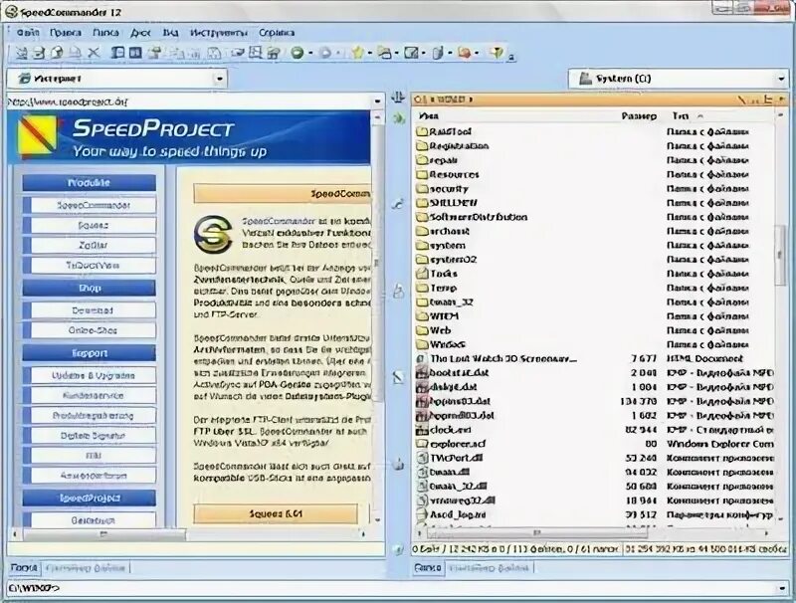
Task: Open the Правка menu
Action: (66, 33)
